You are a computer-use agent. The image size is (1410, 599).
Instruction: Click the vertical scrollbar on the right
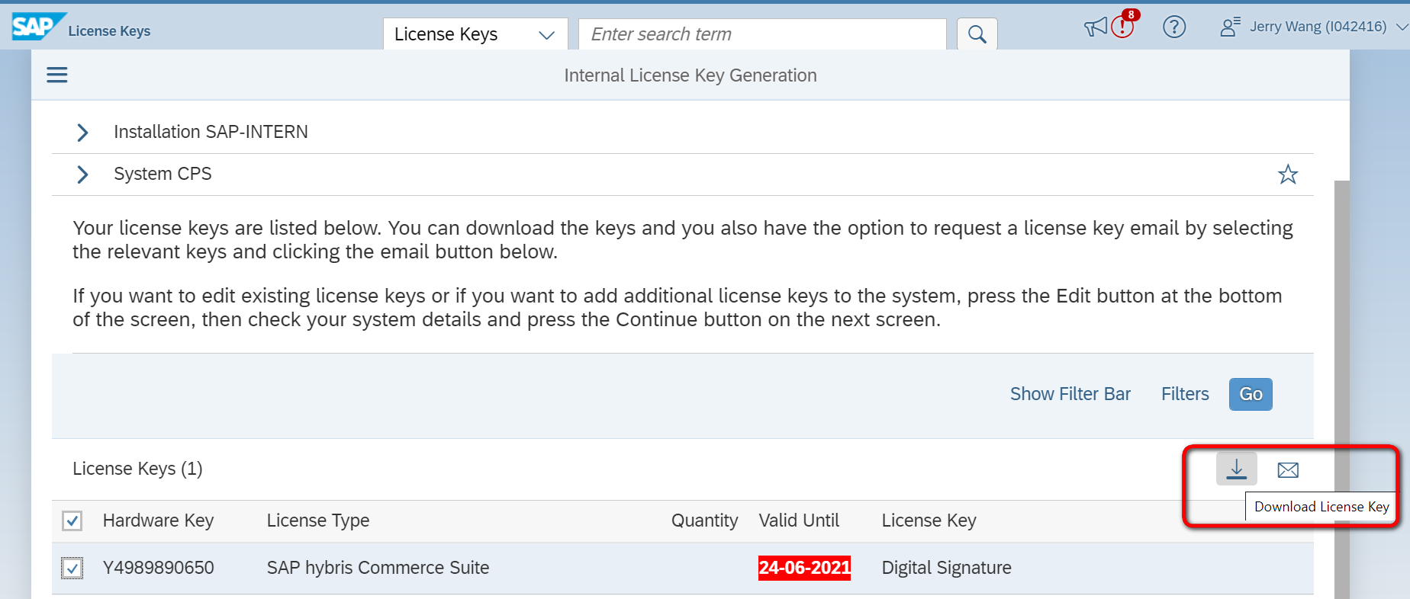[1341, 381]
